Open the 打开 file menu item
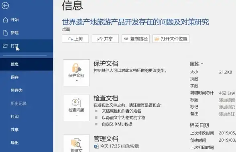Viewport: 236px width, 152px height. (26, 46)
